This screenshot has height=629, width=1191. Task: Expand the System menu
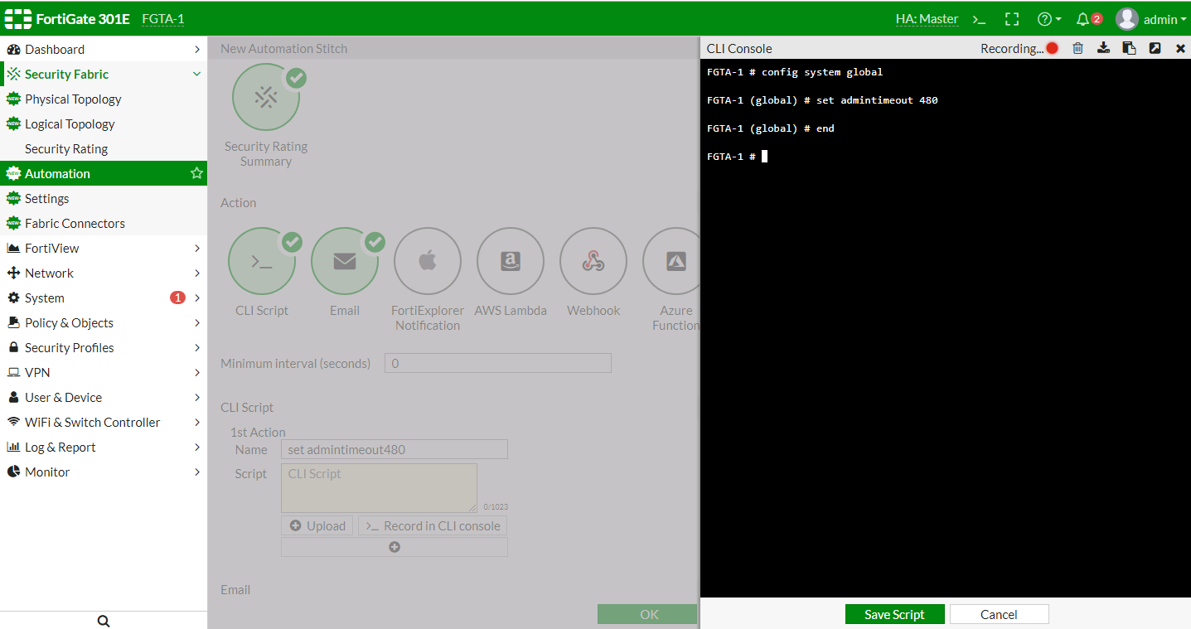(104, 298)
